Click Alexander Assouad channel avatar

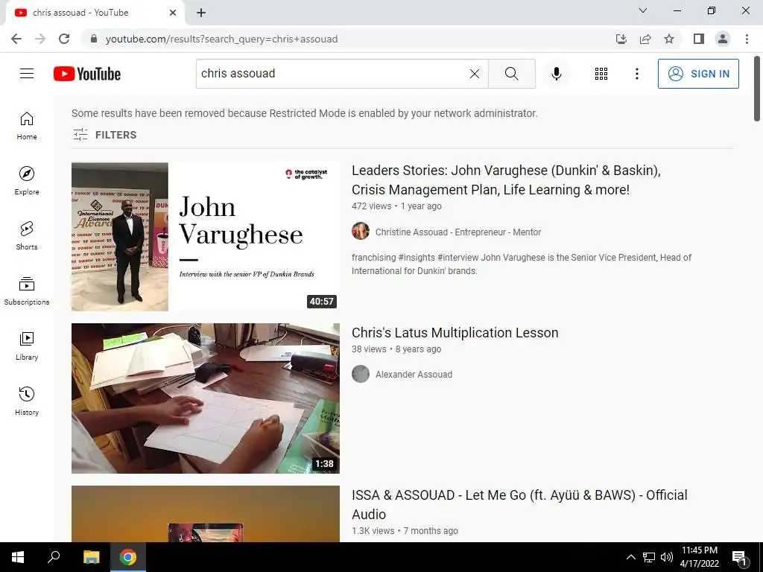361,374
